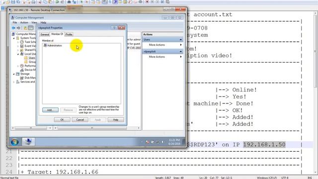Click Word wrap icon in Notepad++ toolbar
The width and height of the screenshot is (318, 179).
pos(105,2)
